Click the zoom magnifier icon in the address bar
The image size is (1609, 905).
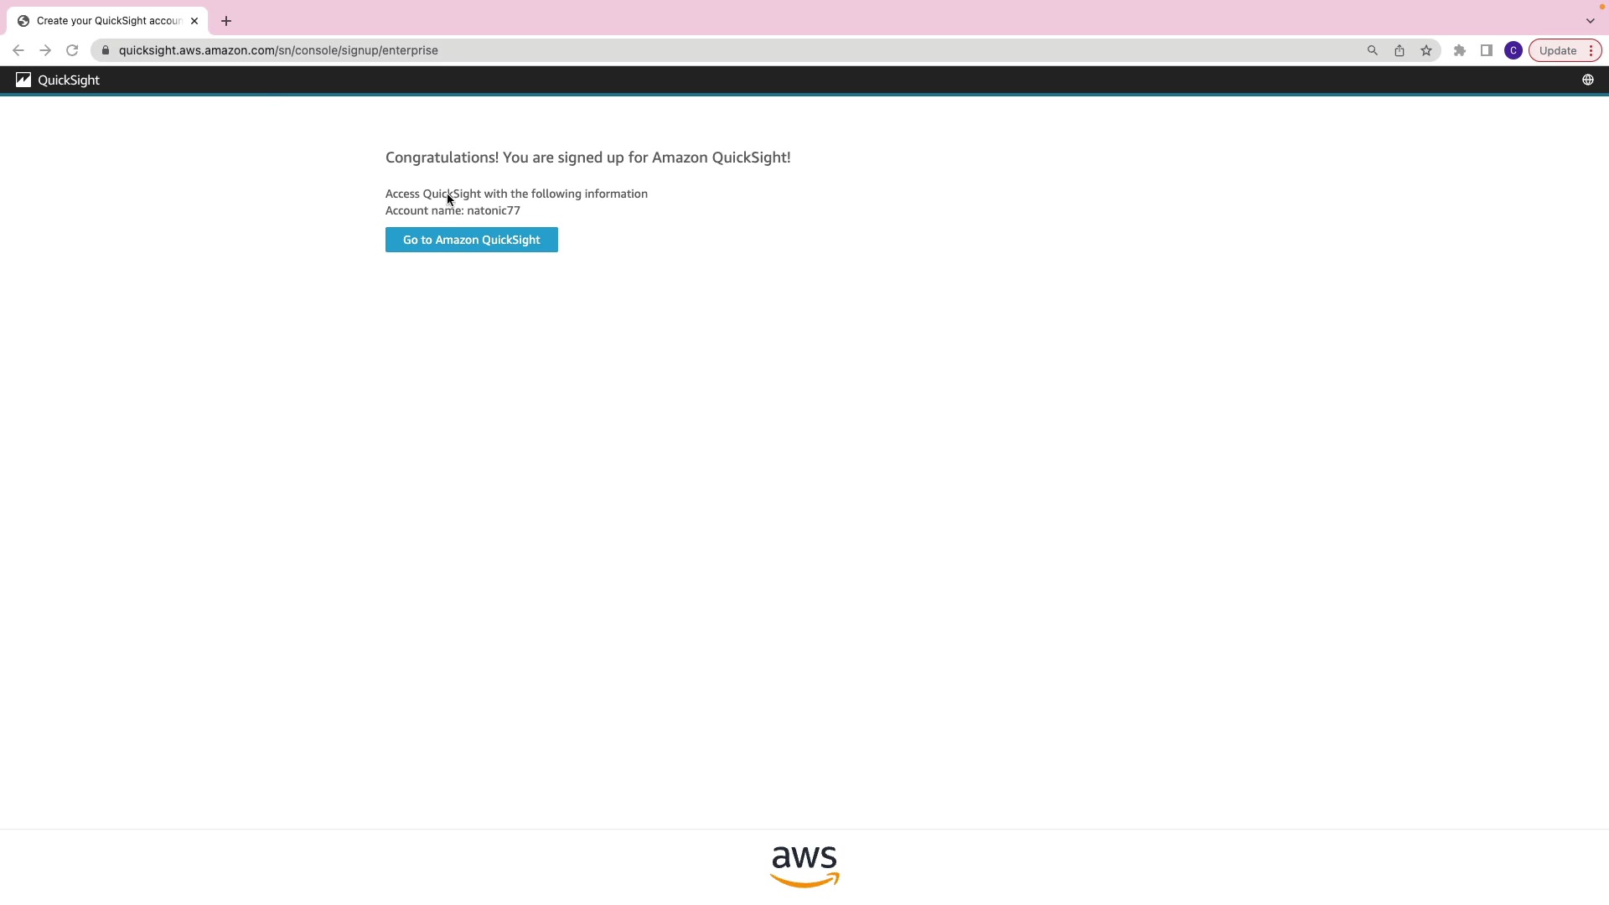1373,50
